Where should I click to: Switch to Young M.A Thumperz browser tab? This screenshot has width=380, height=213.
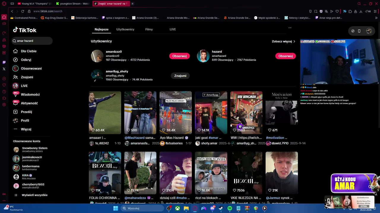tap(34, 4)
